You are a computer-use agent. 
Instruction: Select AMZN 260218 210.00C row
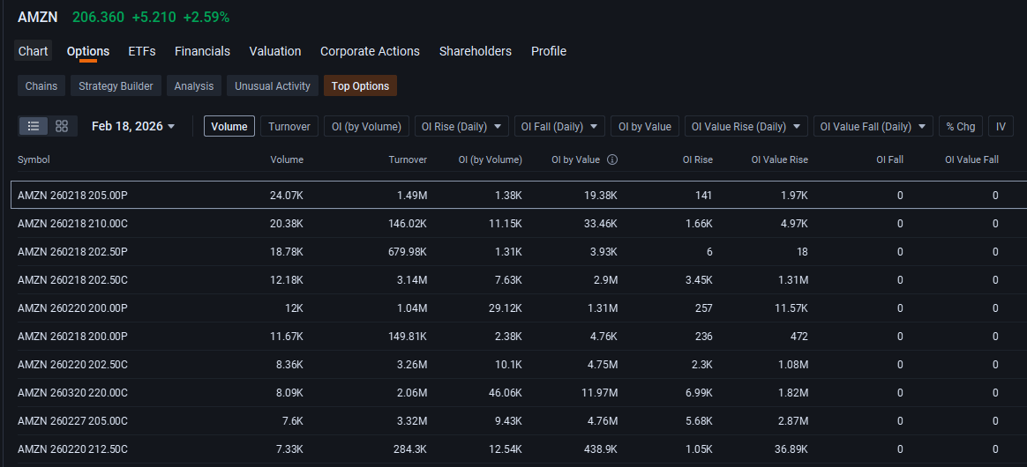pyautogui.click(x=519, y=224)
